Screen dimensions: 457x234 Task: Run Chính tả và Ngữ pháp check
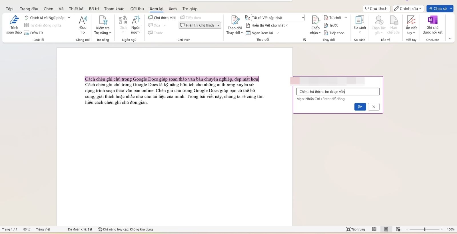45,18
